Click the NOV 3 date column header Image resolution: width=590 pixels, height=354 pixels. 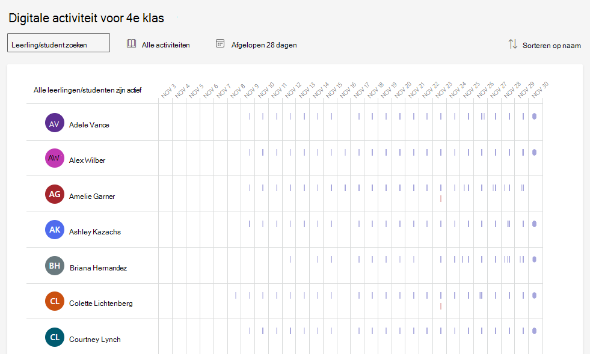(x=168, y=91)
